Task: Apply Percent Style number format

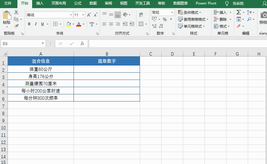Action: (x=165, y=19)
